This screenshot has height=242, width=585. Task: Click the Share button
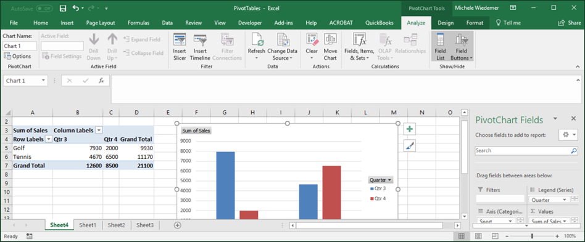pos(570,23)
